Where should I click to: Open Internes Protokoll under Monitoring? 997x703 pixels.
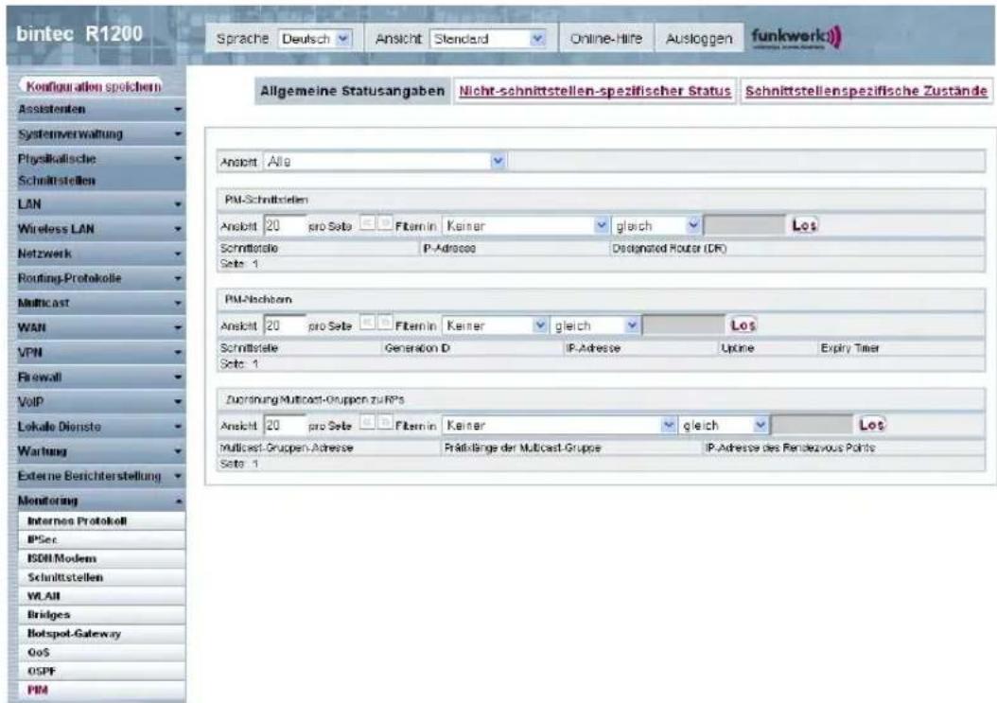point(102,521)
